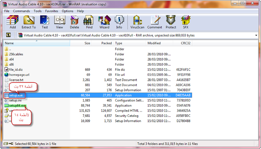The height and width of the screenshot is (149, 261).
Task: Click status text 'Total 3 folders and 311,015 bytes'
Action: [168, 144]
